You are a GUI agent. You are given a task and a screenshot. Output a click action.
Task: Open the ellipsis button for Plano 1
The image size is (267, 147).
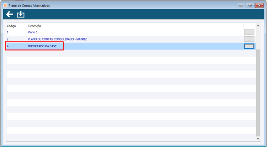point(249,32)
